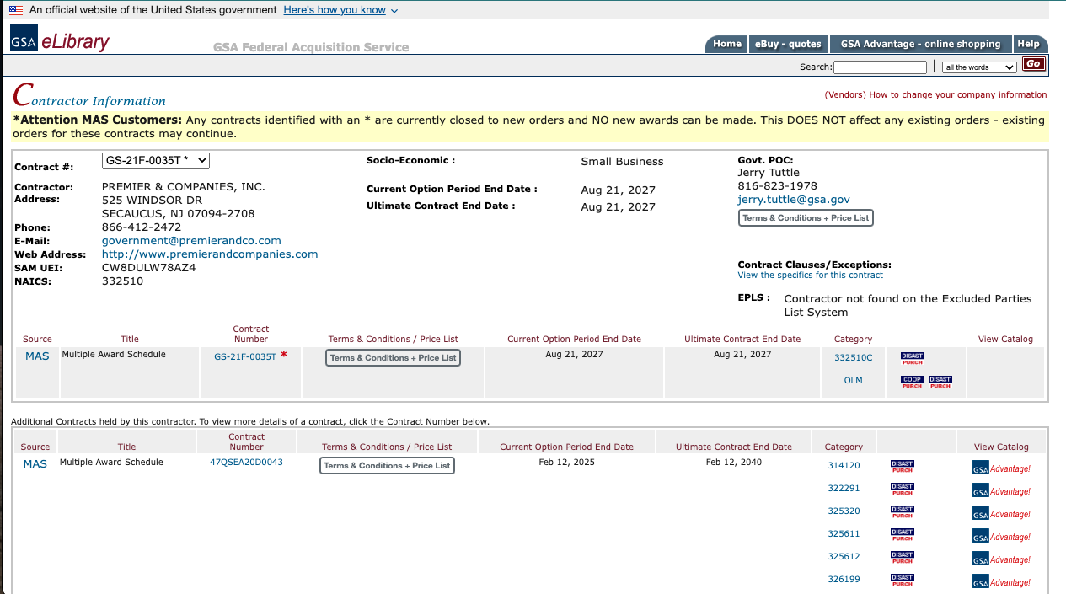Click COOP PURCH icon in OLM row
The height and width of the screenshot is (594, 1066).
pyautogui.click(x=913, y=382)
